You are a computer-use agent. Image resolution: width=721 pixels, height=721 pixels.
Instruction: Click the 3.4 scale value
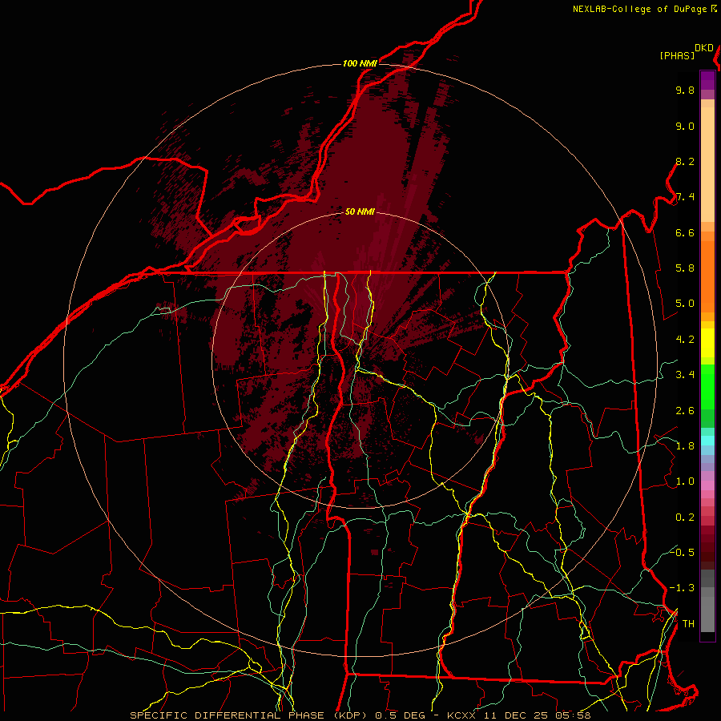685,375
